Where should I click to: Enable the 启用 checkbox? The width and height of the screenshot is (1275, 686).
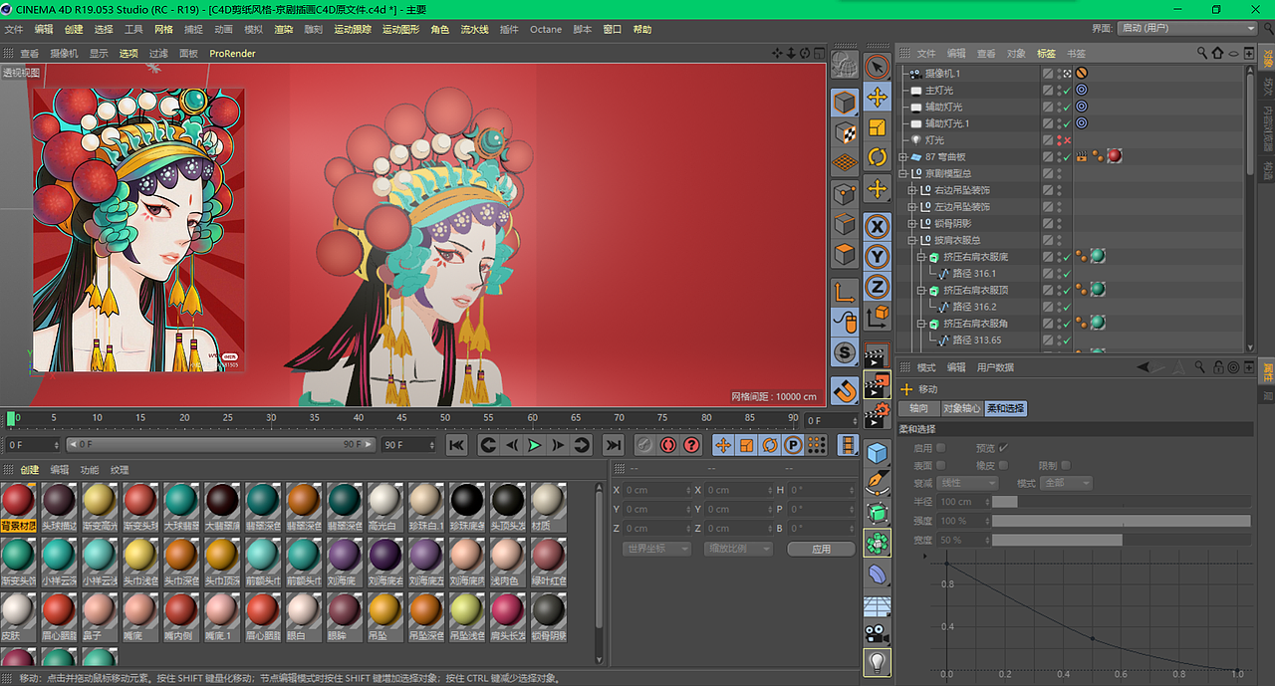pos(941,448)
